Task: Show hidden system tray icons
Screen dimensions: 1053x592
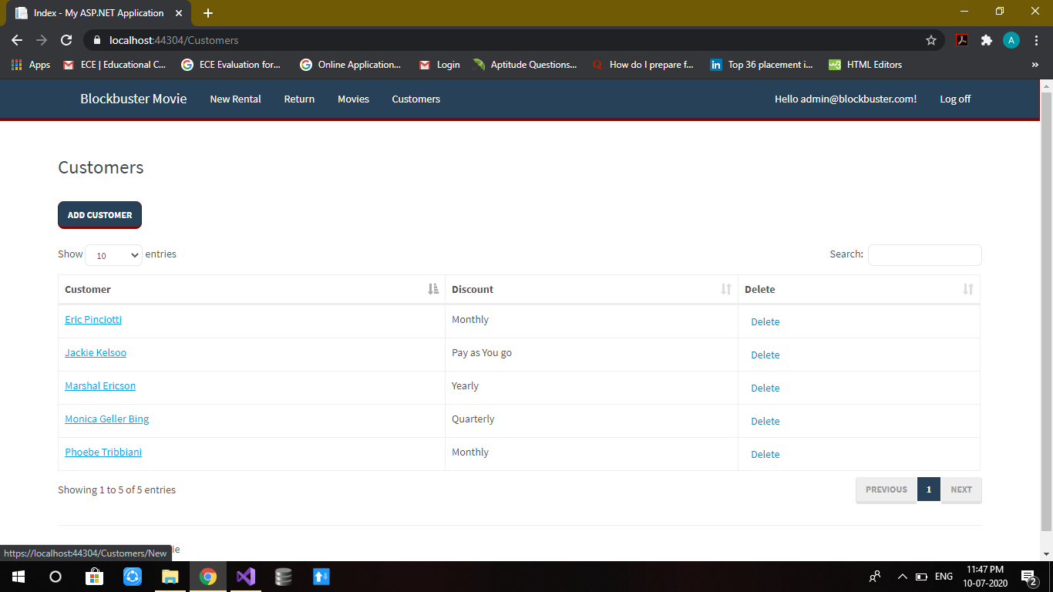Action: coord(902,577)
